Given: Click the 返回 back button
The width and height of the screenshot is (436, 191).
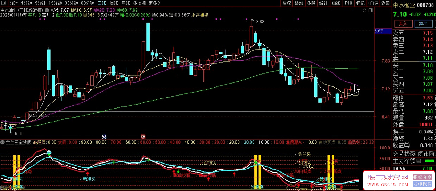Looking at the screenshot, I should (385, 3).
